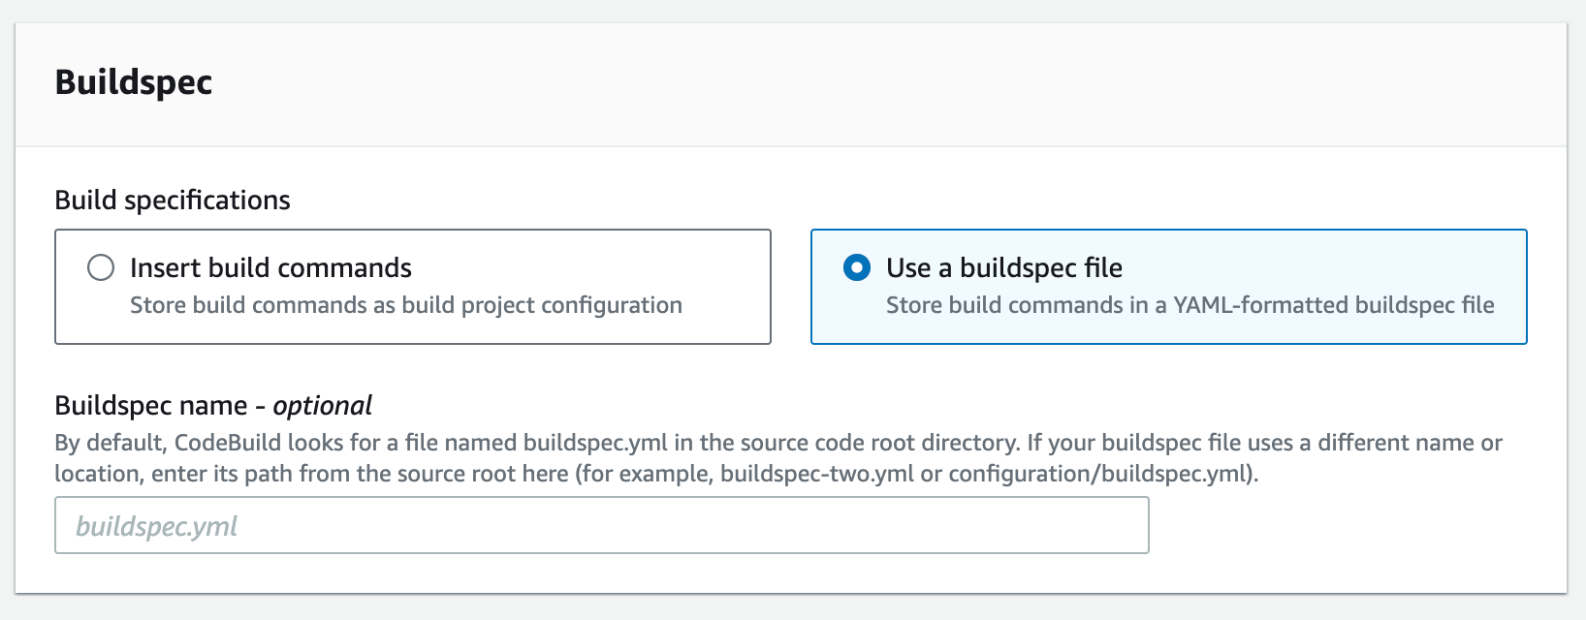This screenshot has width=1586, height=620.
Task: Click the Build specifications label
Action: pyautogui.click(x=173, y=200)
